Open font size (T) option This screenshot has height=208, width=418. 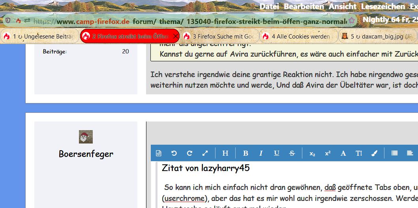click(359, 153)
